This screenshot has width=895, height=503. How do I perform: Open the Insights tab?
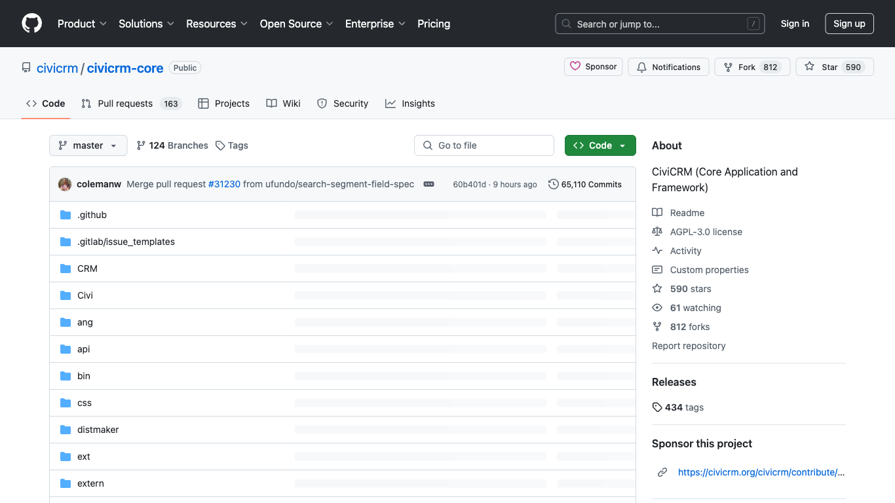click(x=410, y=103)
